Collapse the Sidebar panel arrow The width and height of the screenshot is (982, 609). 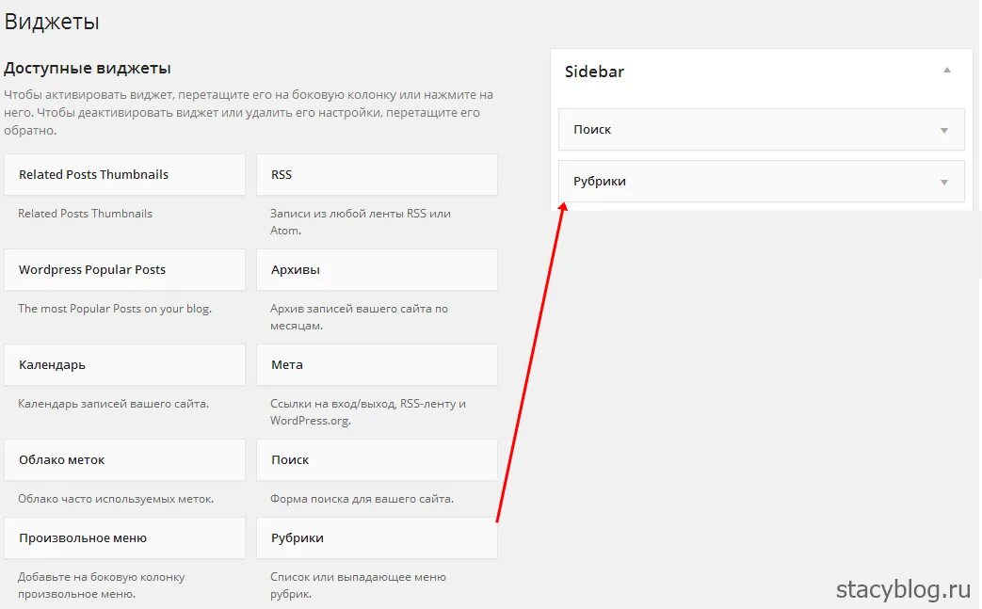click(947, 71)
